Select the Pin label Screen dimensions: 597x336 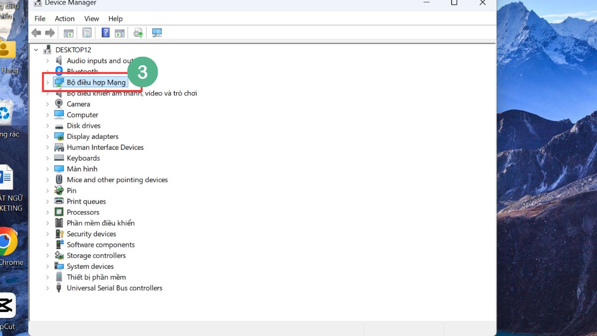click(72, 191)
